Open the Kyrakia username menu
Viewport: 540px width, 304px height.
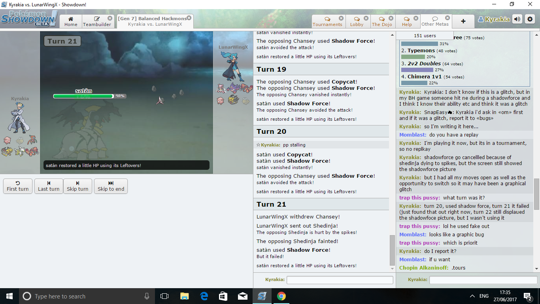coord(494,19)
